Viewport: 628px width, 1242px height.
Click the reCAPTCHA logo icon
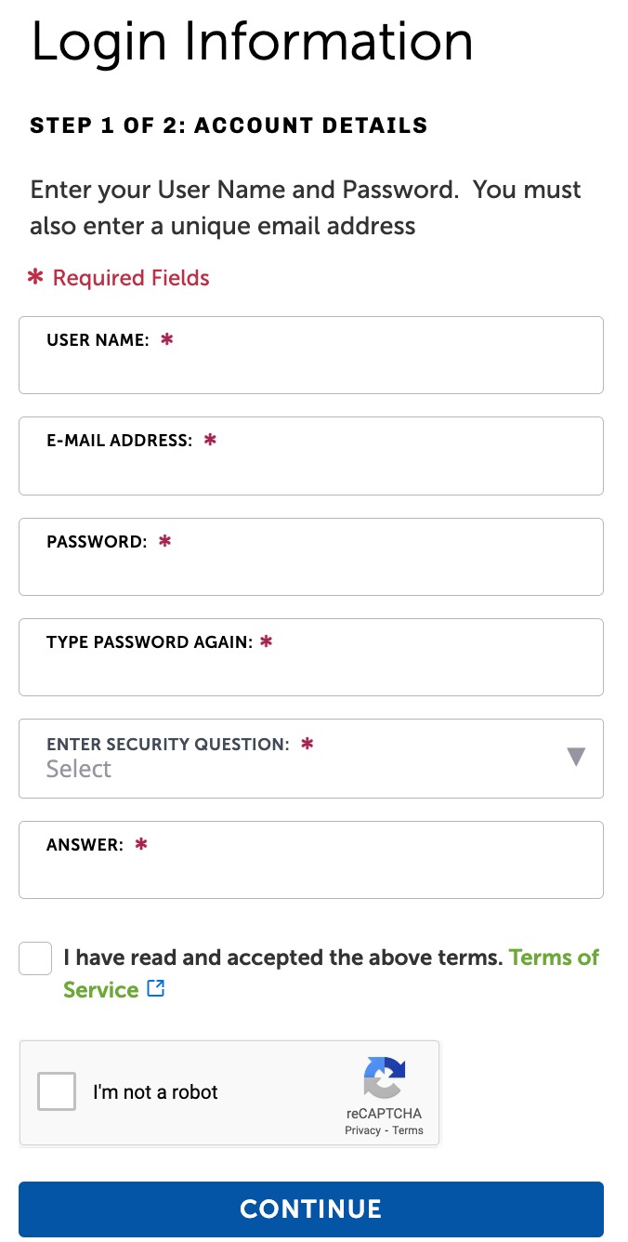coord(385,1078)
